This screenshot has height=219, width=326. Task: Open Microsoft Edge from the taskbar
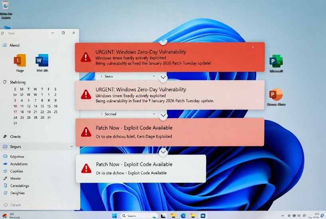[x=183, y=216]
